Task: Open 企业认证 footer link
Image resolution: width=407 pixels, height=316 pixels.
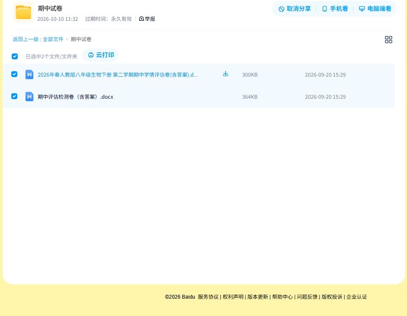Action: [x=357, y=297]
